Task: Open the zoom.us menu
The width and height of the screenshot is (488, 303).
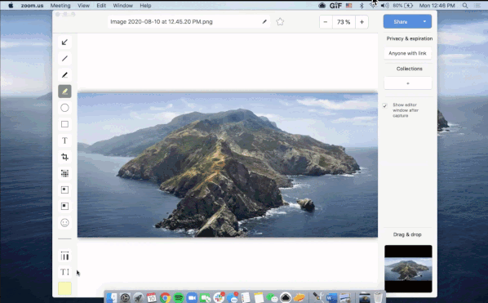Action: click(x=32, y=5)
